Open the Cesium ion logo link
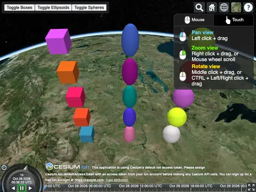The image size is (256, 192). click(67, 167)
